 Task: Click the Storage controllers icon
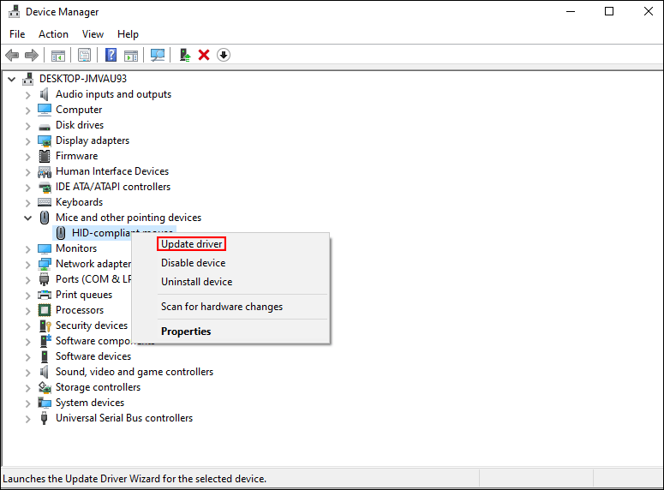point(45,387)
